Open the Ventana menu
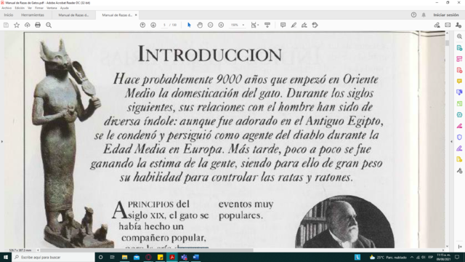This screenshot has height=262, width=465. [x=52, y=8]
